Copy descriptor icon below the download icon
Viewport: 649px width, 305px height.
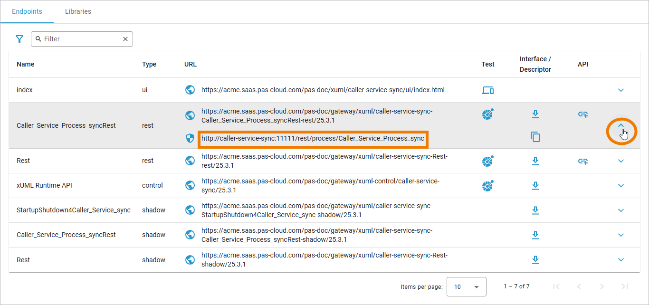point(535,137)
